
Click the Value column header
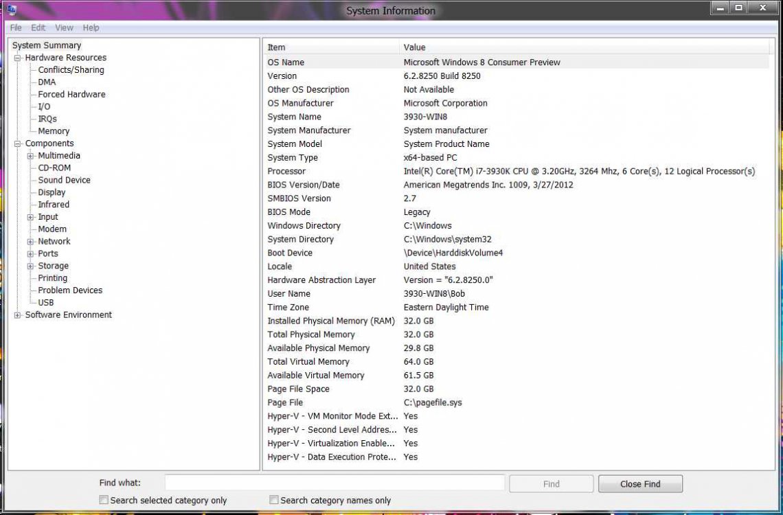click(x=585, y=47)
